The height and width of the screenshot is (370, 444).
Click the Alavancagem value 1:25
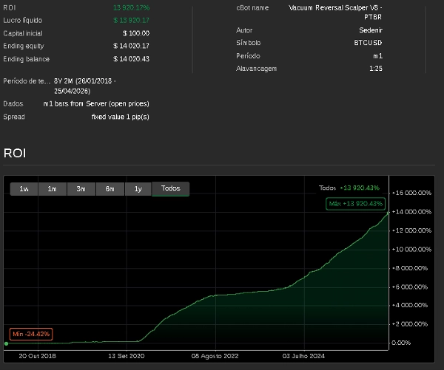[x=376, y=69]
